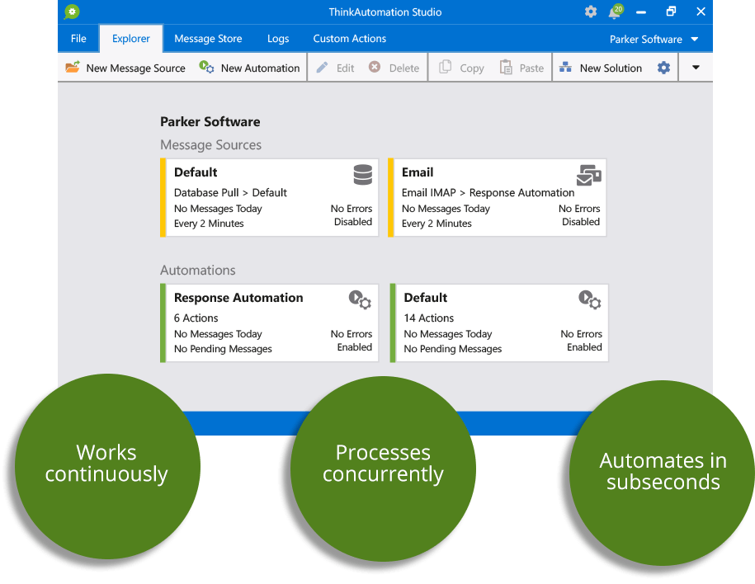The width and height of the screenshot is (755, 584).
Task: Expand the toolbar overflow dropdown arrow
Action: (x=696, y=68)
